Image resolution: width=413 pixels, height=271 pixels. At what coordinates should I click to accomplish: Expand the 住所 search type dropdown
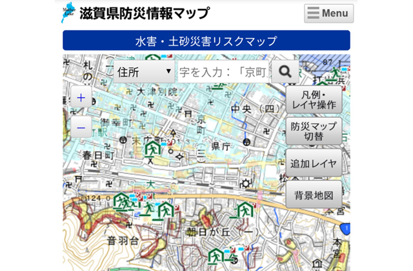(x=145, y=72)
